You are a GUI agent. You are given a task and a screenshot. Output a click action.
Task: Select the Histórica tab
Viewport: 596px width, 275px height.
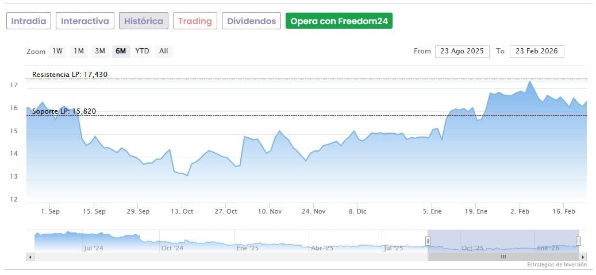point(144,21)
